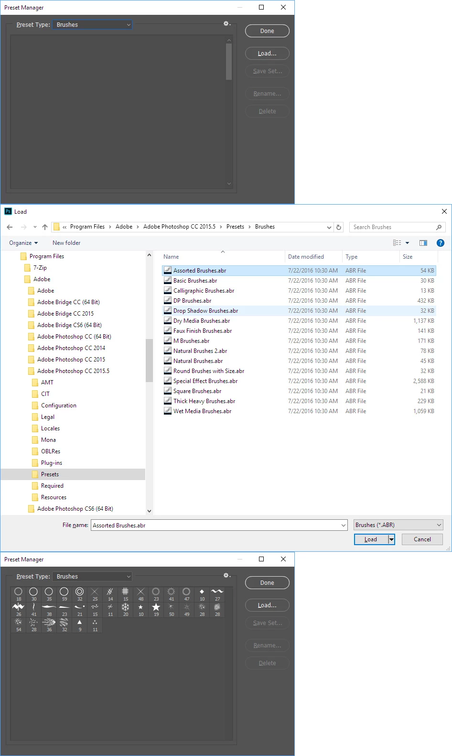Click Done in Preset Manager showing brushes
This screenshot has height=756, width=452.
click(x=267, y=583)
